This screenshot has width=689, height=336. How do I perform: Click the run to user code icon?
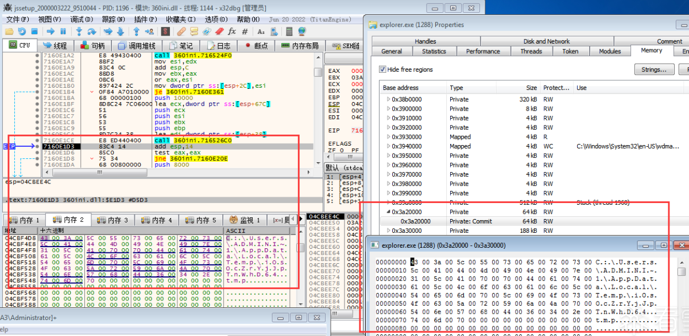coord(149,32)
